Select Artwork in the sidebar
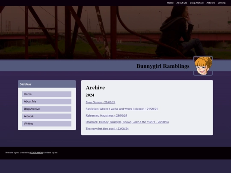The image size is (231, 173). coord(47,116)
